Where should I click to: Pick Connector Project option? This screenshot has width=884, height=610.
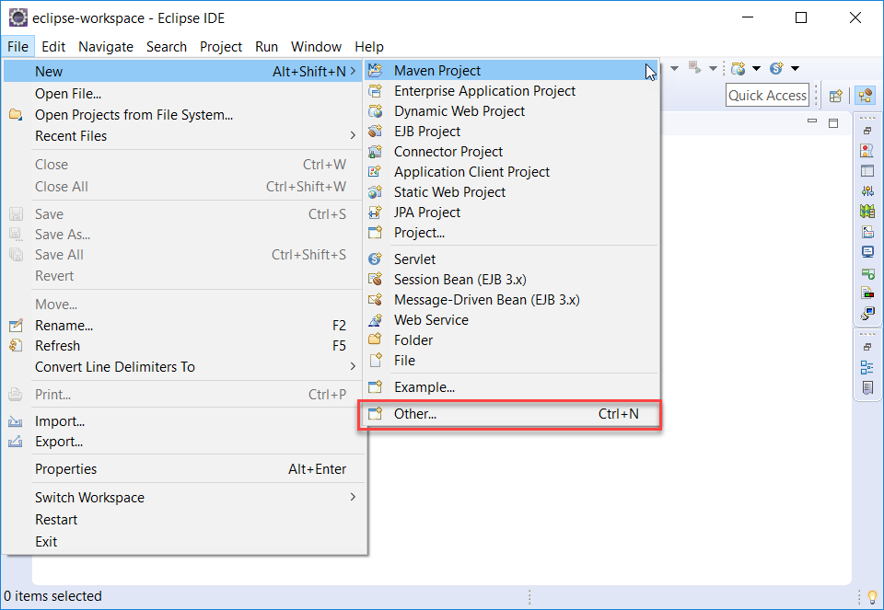[511, 152]
